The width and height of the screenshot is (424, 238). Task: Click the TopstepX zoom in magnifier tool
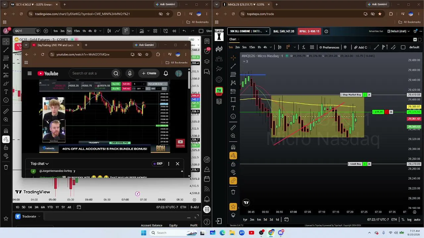(x=233, y=136)
